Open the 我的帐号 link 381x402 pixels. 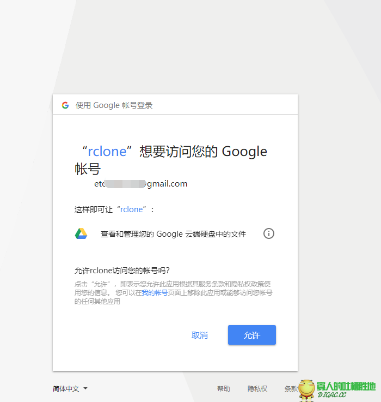(x=155, y=292)
